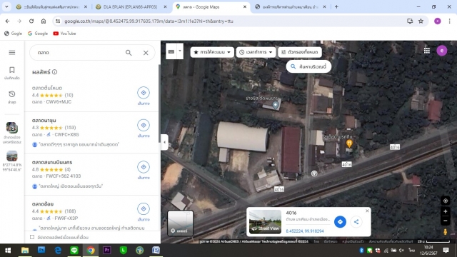Switch to the DLA EPLAN browser tab
Viewport: 457px width, 257px height.
(131, 6)
